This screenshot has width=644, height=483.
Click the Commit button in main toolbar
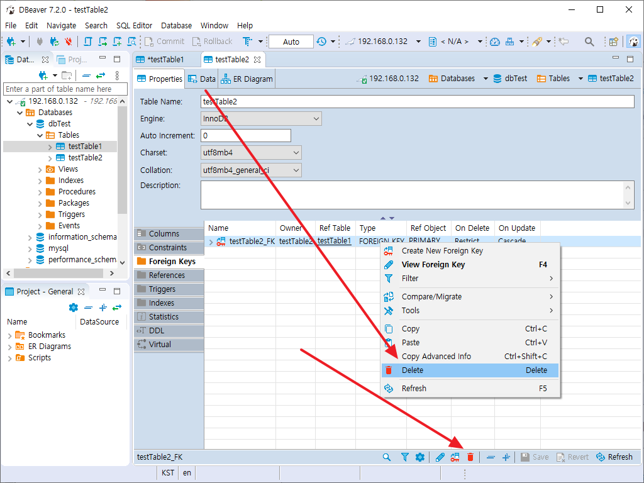click(x=164, y=42)
